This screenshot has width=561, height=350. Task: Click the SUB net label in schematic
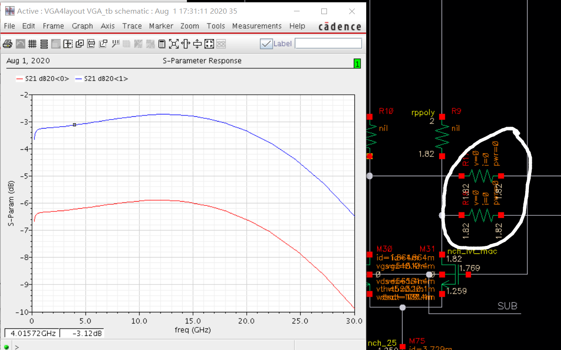point(507,306)
